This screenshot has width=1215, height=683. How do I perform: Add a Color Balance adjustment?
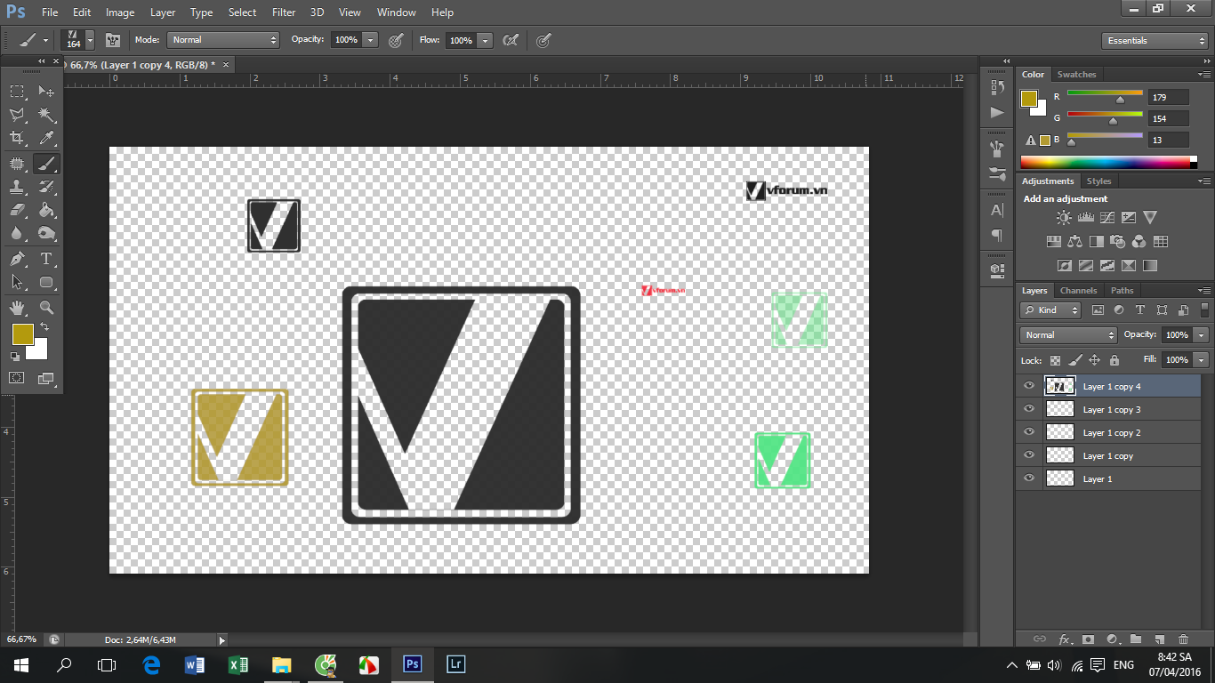1074,241
